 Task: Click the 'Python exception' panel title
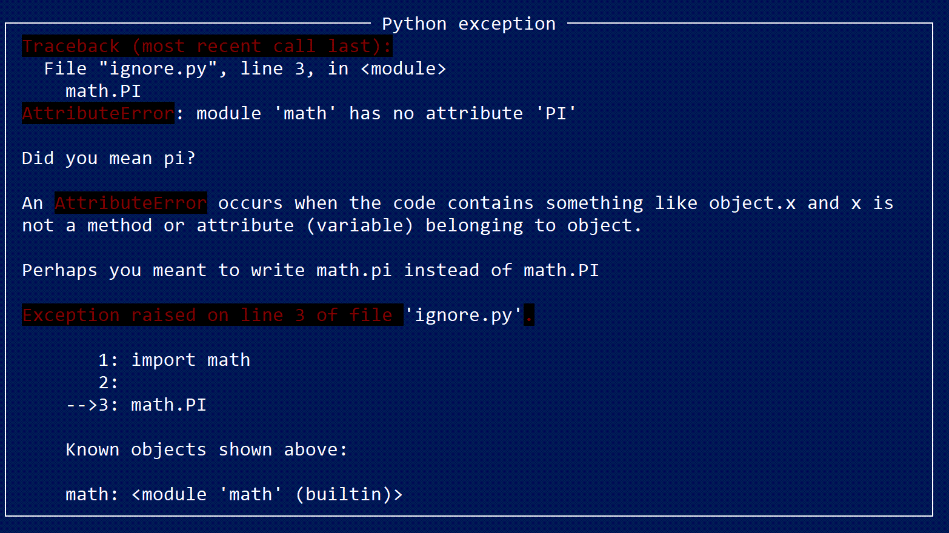(x=468, y=24)
